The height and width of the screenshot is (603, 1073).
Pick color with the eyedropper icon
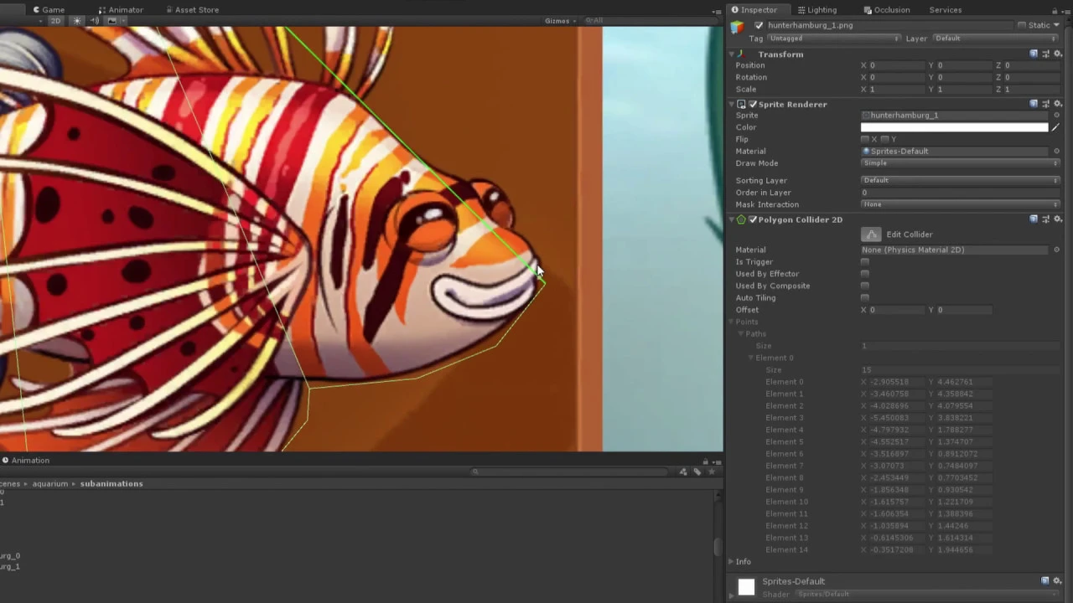pos(1055,127)
